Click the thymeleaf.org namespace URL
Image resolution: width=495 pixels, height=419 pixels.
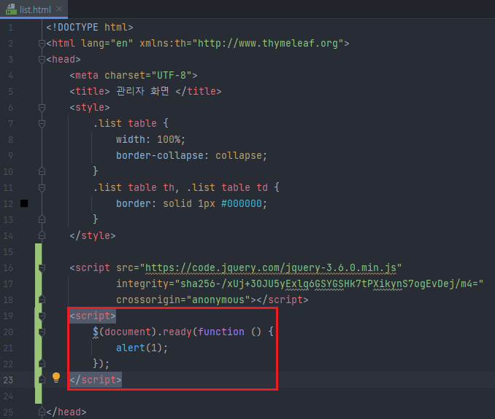point(268,44)
